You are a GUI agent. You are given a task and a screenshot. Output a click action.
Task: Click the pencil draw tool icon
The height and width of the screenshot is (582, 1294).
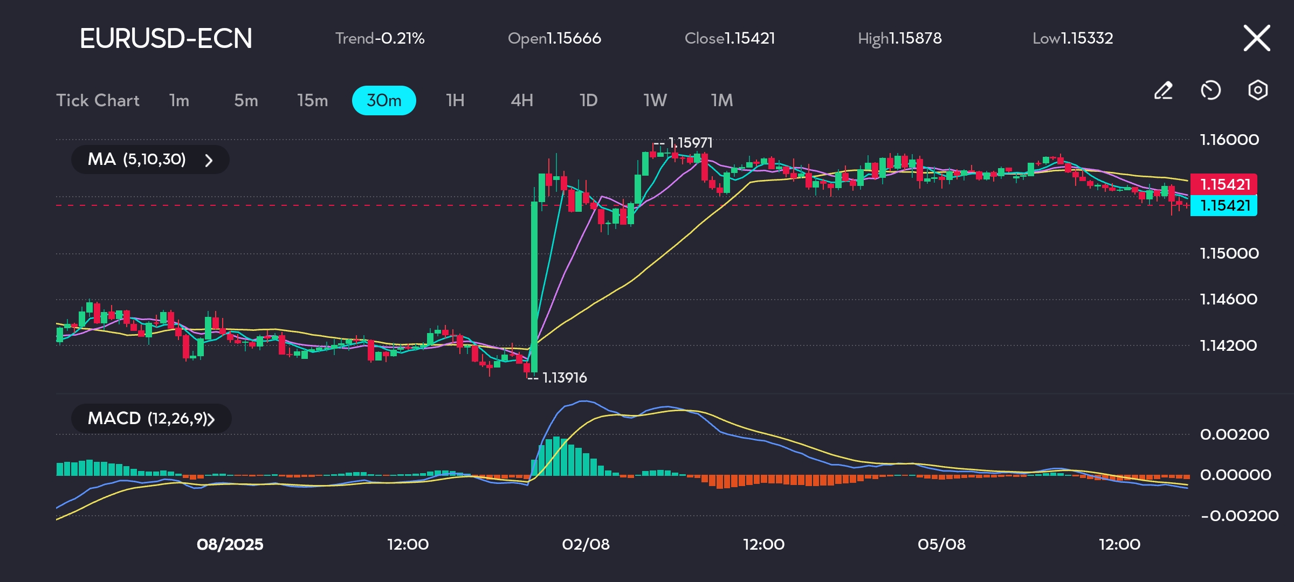pos(1164,91)
